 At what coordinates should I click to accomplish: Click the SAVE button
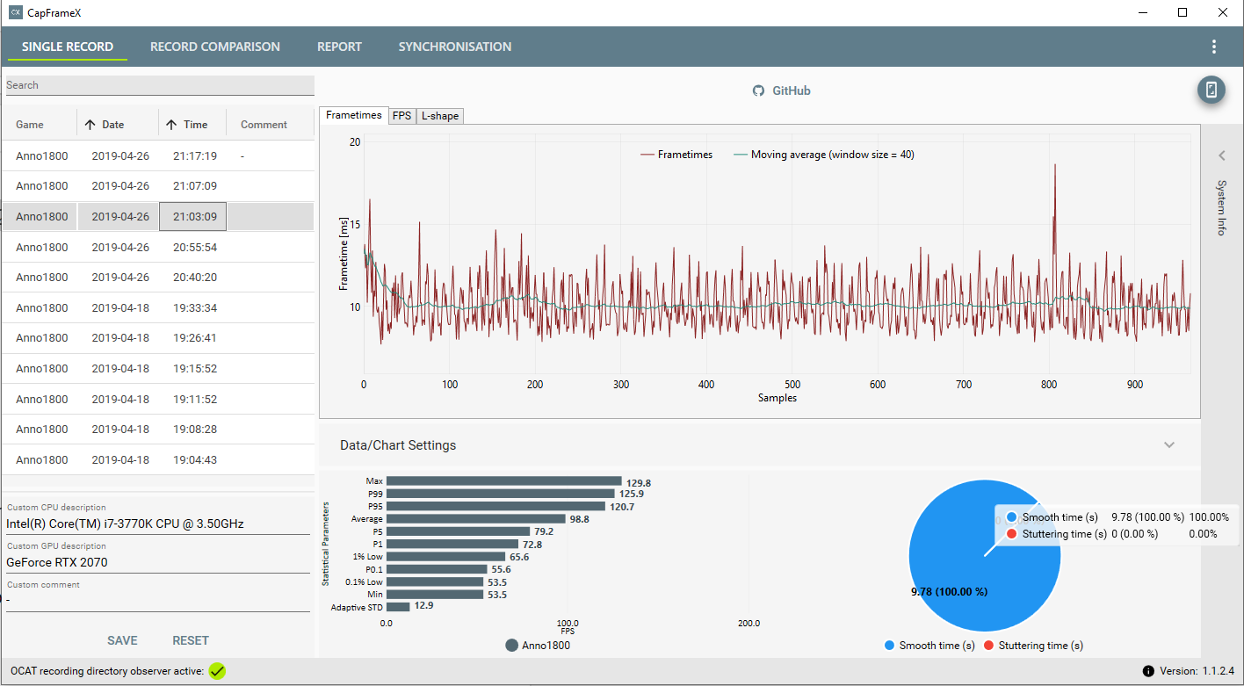122,640
